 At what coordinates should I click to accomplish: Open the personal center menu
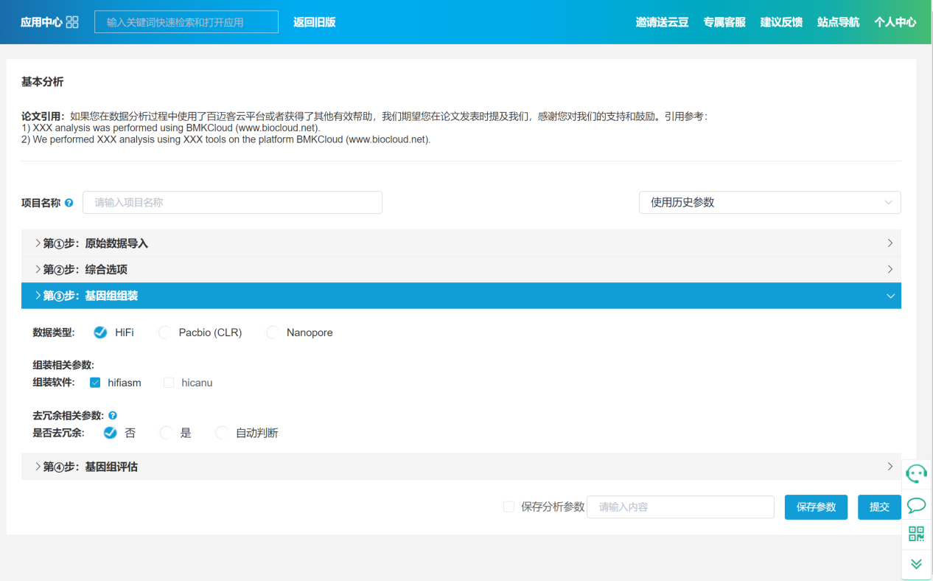(895, 22)
